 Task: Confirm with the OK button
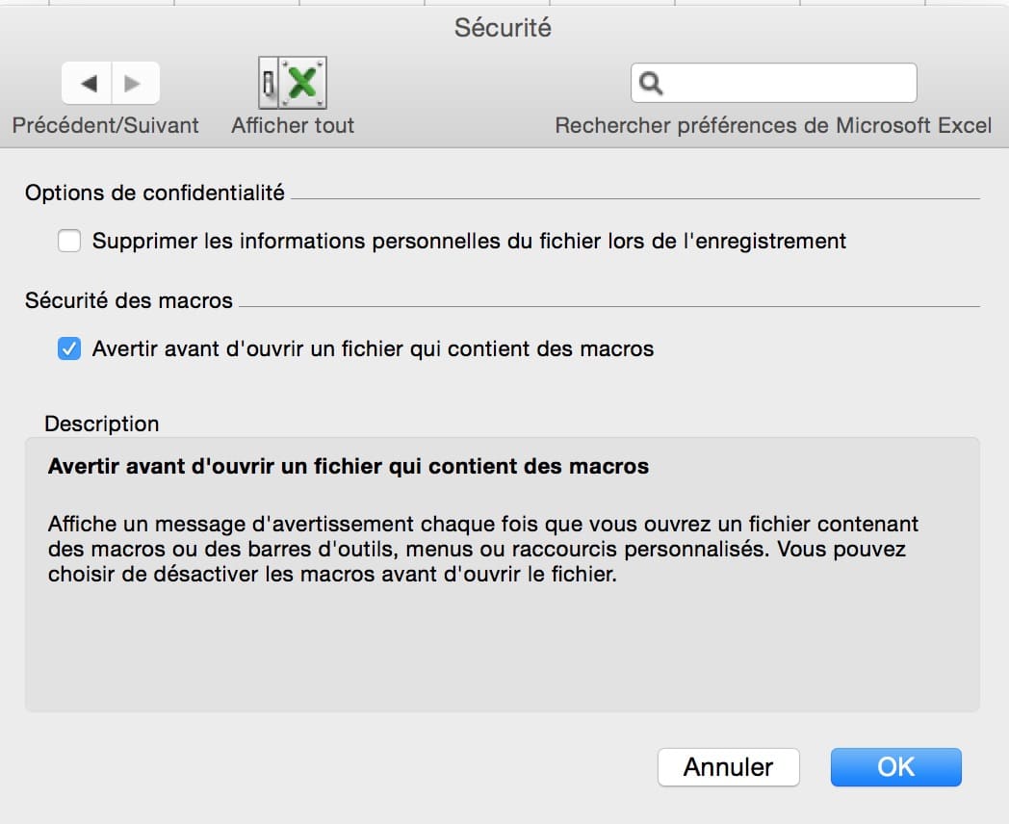coord(895,766)
